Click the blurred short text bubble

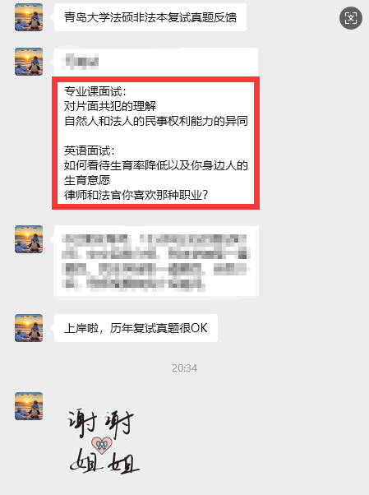point(156,62)
